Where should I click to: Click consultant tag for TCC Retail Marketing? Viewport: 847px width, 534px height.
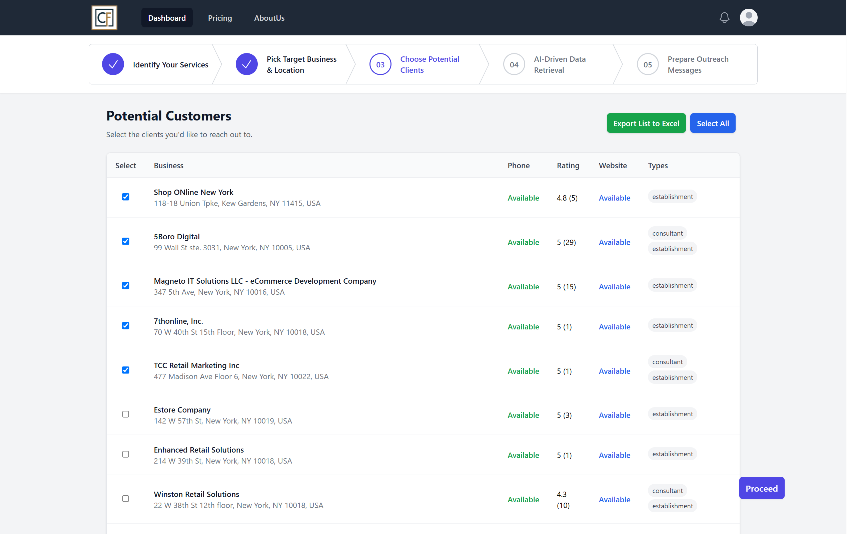[667, 362]
